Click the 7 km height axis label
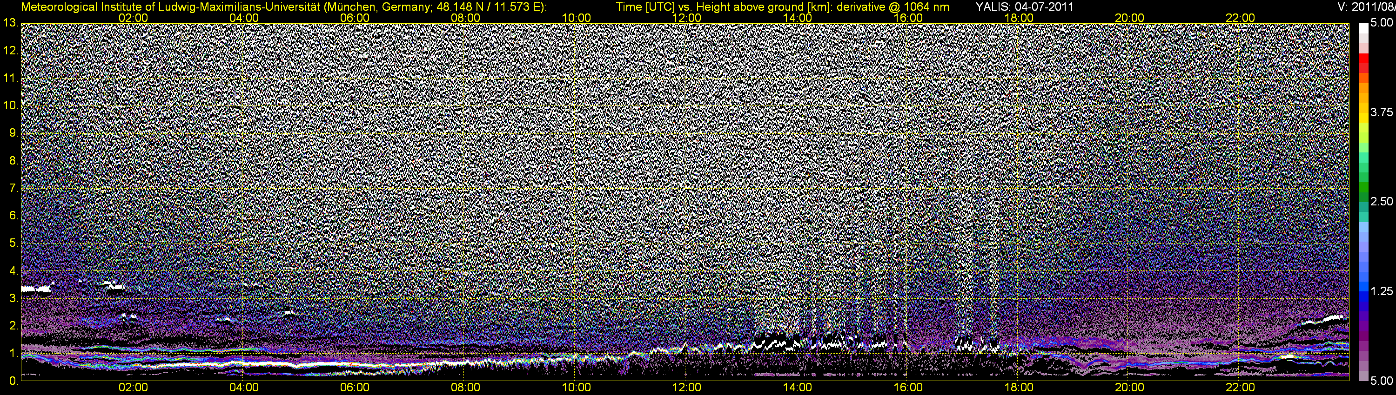The height and width of the screenshot is (395, 1396). 13,188
